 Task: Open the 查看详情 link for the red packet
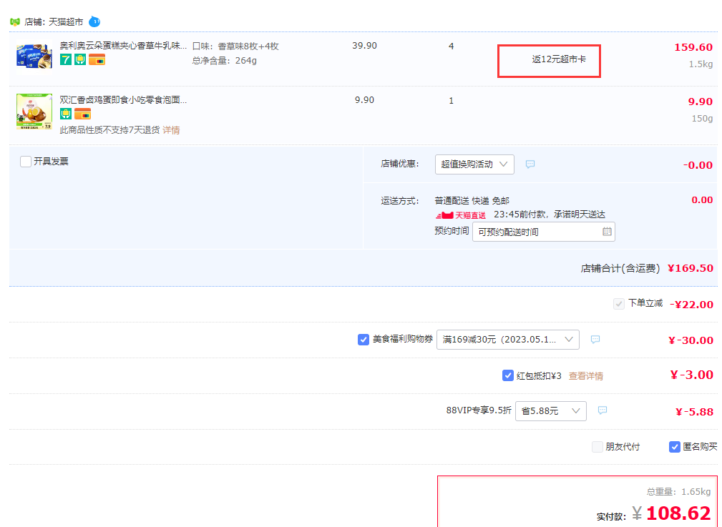(x=586, y=376)
